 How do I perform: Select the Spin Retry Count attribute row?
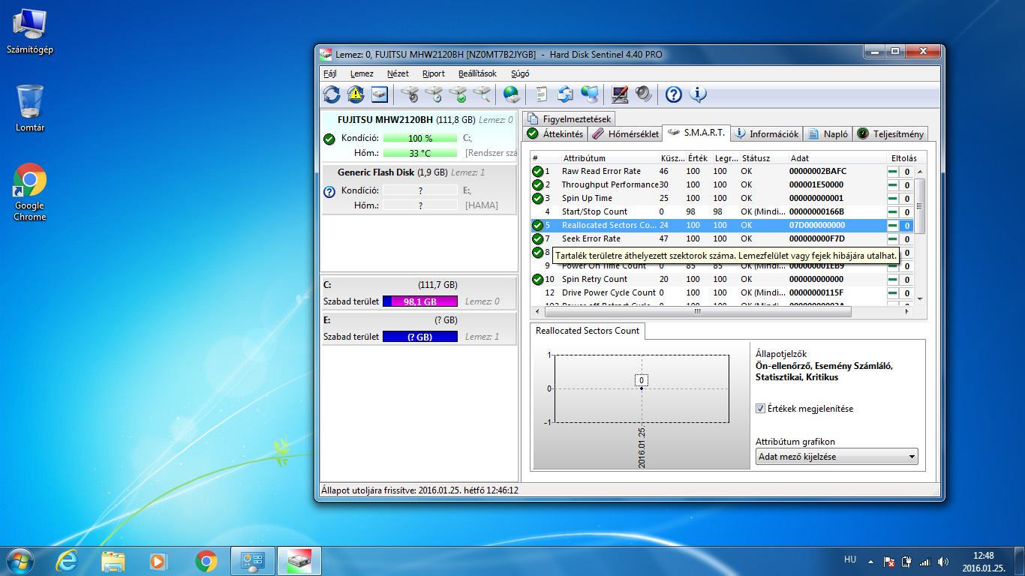click(594, 279)
